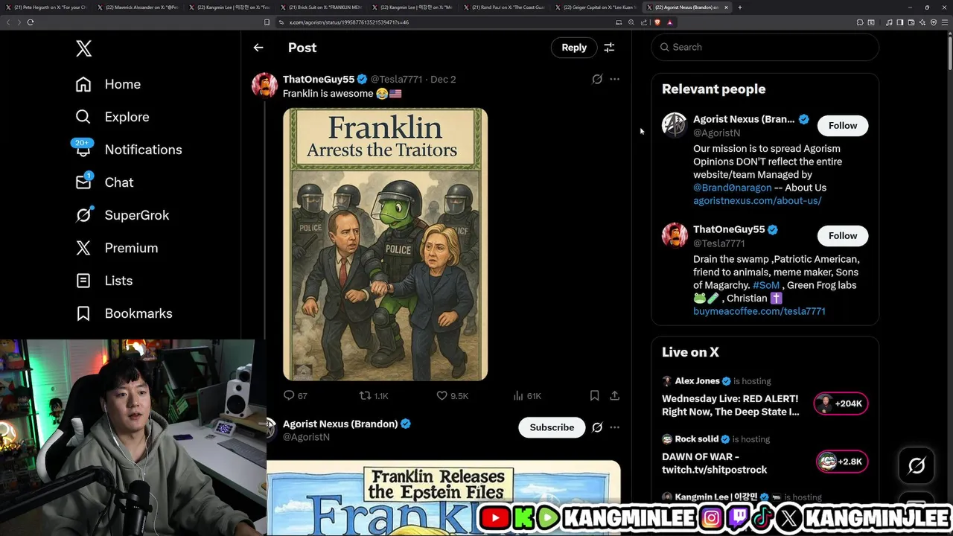Bookmark ThatOneGuy55's post

pyautogui.click(x=594, y=396)
